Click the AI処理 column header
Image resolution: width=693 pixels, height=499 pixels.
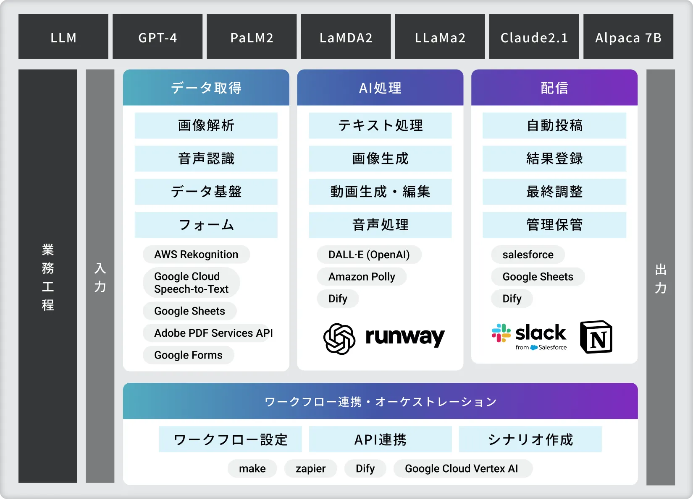pos(380,88)
